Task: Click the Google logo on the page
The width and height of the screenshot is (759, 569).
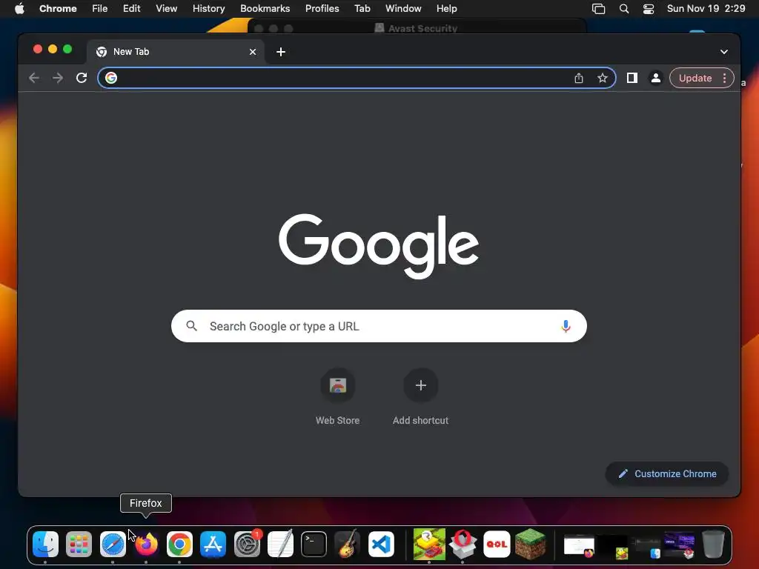Action: (x=379, y=246)
